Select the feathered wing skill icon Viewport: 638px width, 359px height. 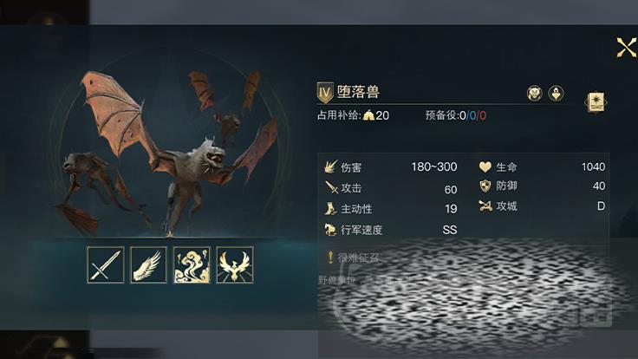[x=148, y=265]
